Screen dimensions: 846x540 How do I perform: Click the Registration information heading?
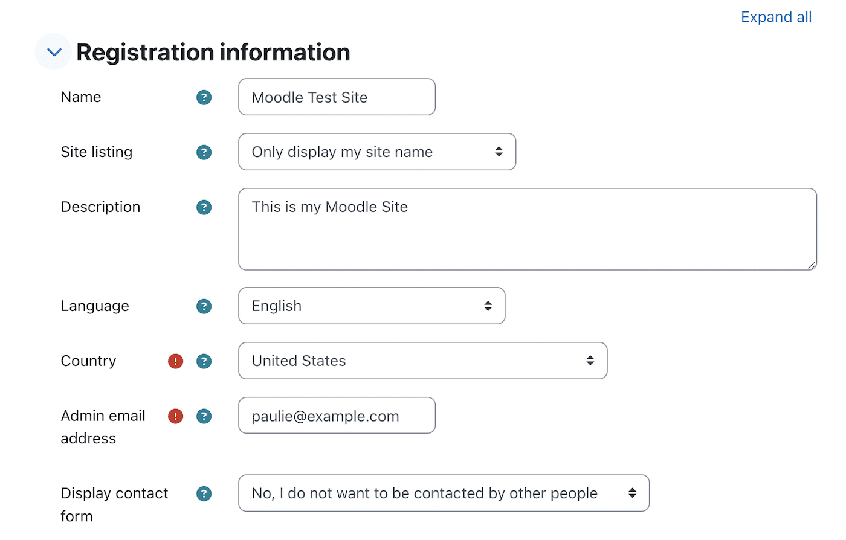(x=213, y=53)
